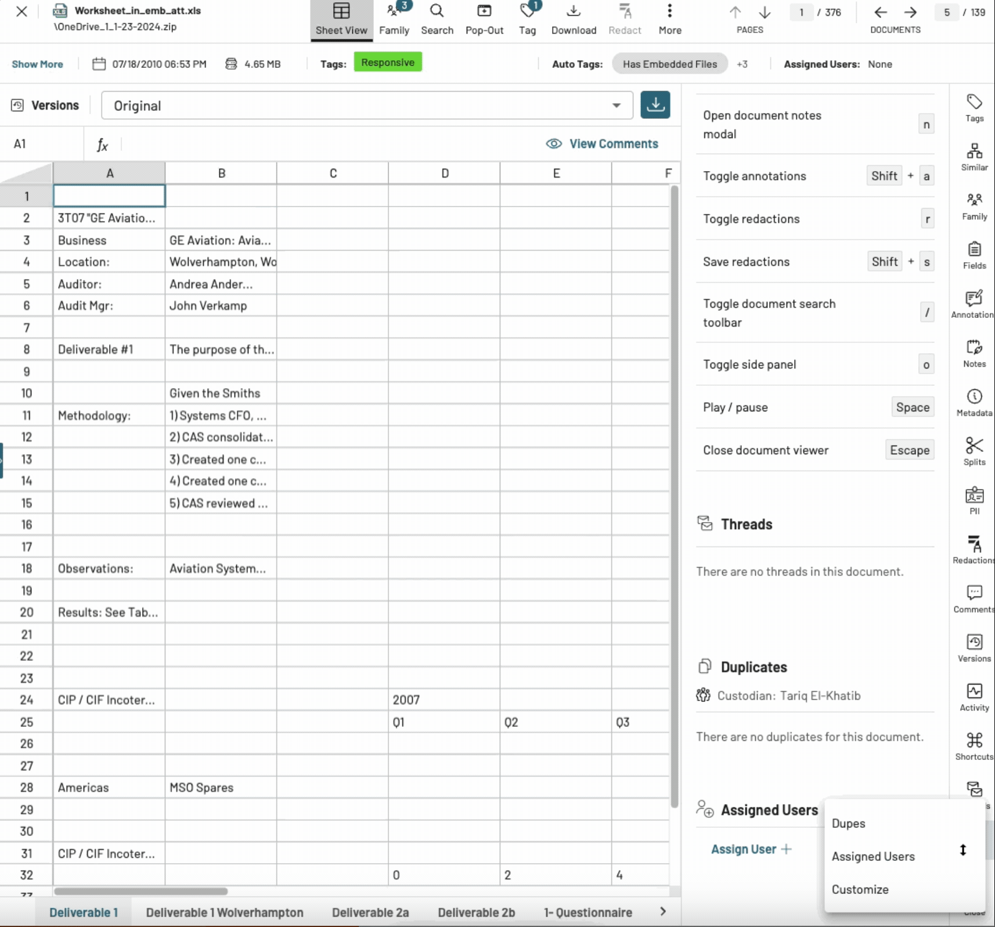This screenshot has width=995, height=927.
Task: Click the Download toolbar button
Action: [574, 20]
